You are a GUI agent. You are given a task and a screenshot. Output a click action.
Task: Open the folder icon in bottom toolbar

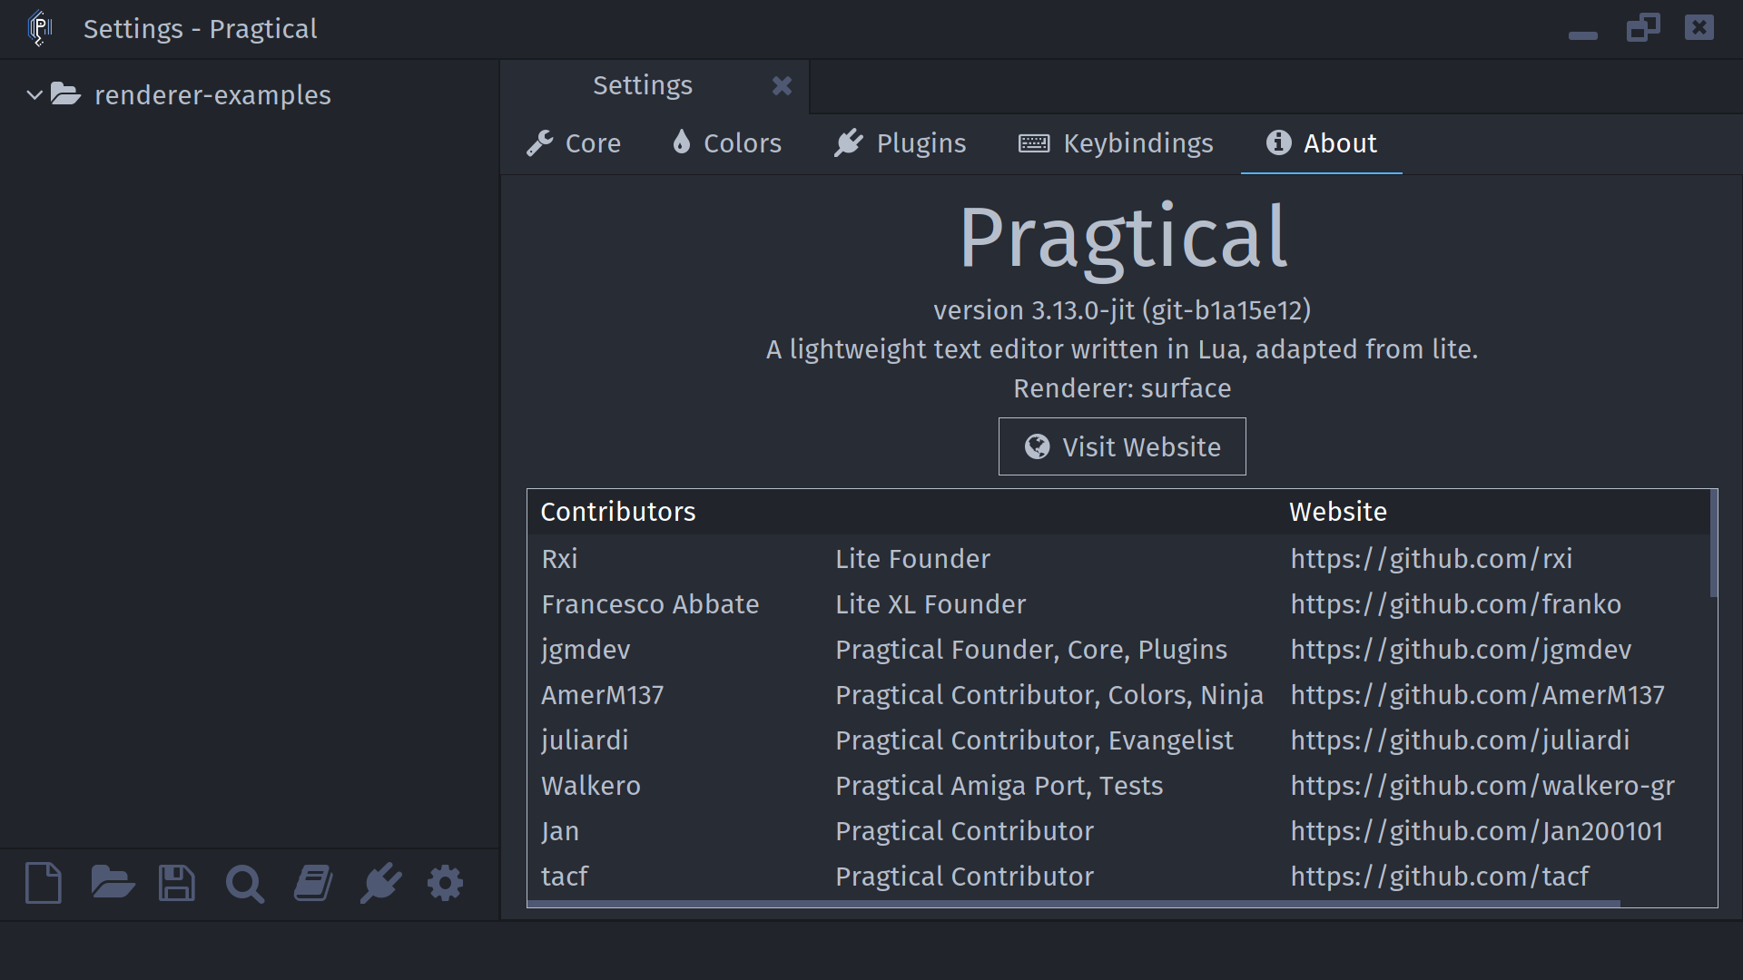click(113, 883)
